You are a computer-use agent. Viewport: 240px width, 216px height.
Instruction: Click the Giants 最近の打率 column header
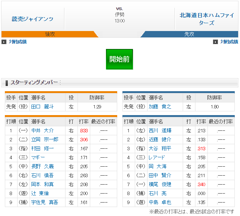(x=103, y=121)
